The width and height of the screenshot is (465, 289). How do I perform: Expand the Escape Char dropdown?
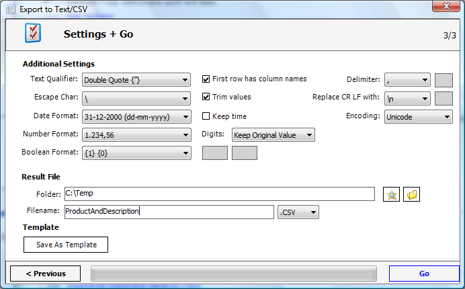coord(136,99)
